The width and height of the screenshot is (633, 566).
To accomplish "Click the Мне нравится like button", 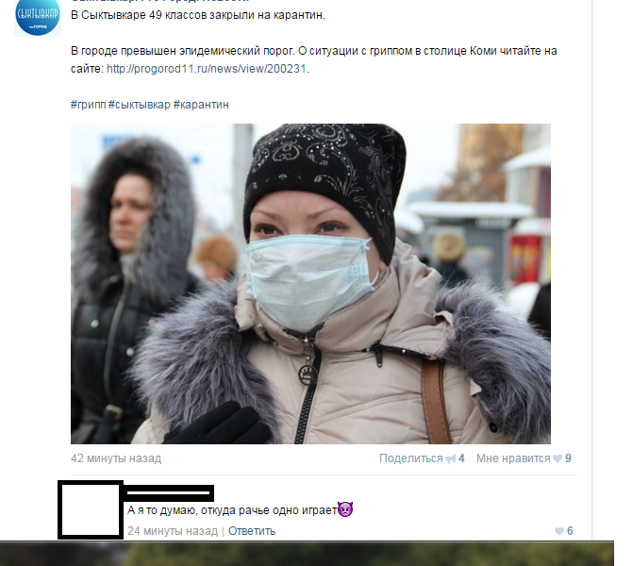I will [x=513, y=458].
